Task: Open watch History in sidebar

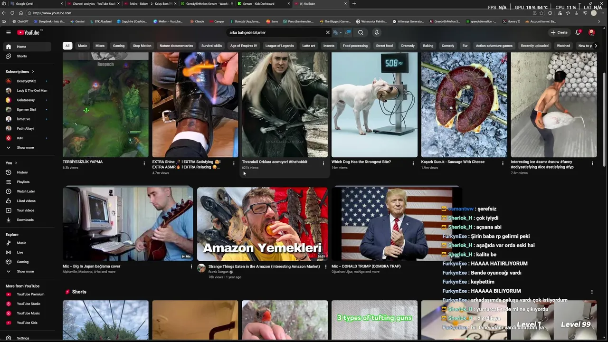Action: click(28, 172)
